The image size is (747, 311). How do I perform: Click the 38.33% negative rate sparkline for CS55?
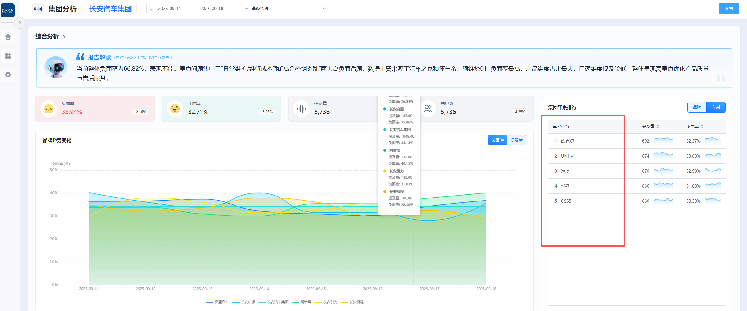(713, 201)
